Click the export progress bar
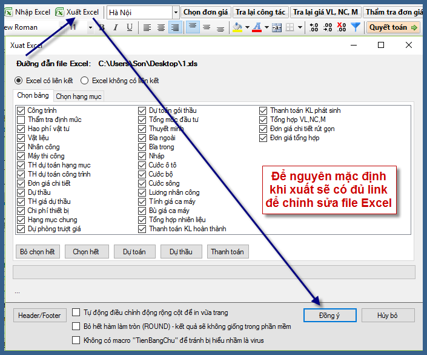 click(x=214, y=272)
